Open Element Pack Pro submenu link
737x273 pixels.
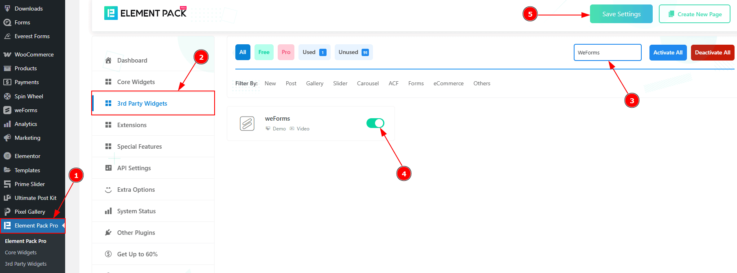pyautogui.click(x=26, y=241)
